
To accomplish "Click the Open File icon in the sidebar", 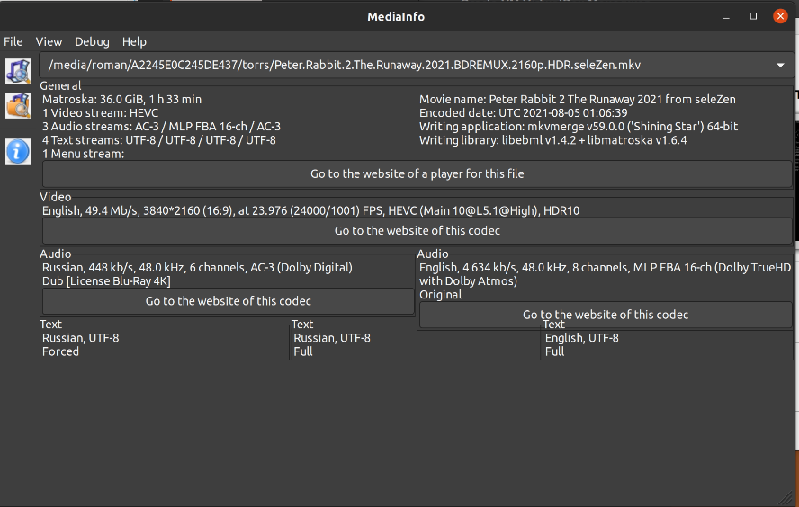I will [17, 69].
